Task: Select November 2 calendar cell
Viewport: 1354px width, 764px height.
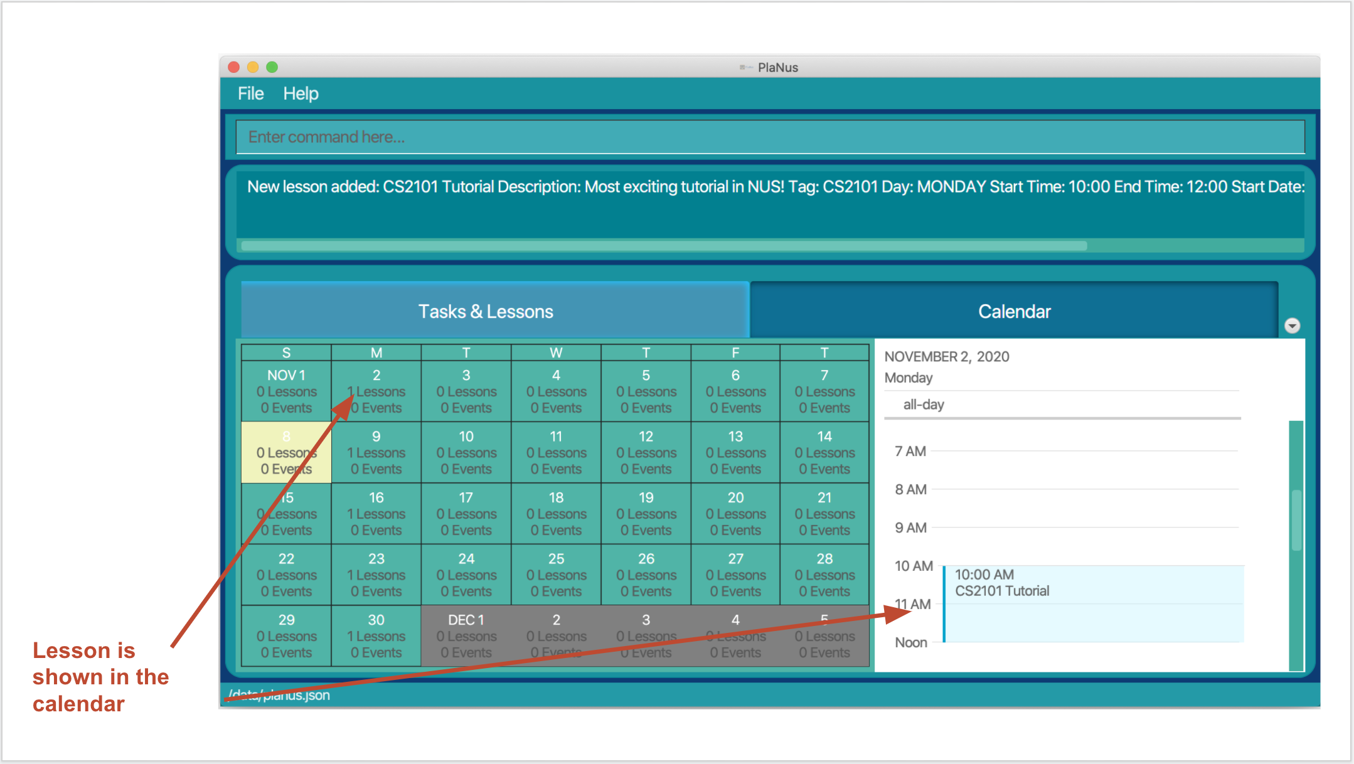Action: point(376,391)
